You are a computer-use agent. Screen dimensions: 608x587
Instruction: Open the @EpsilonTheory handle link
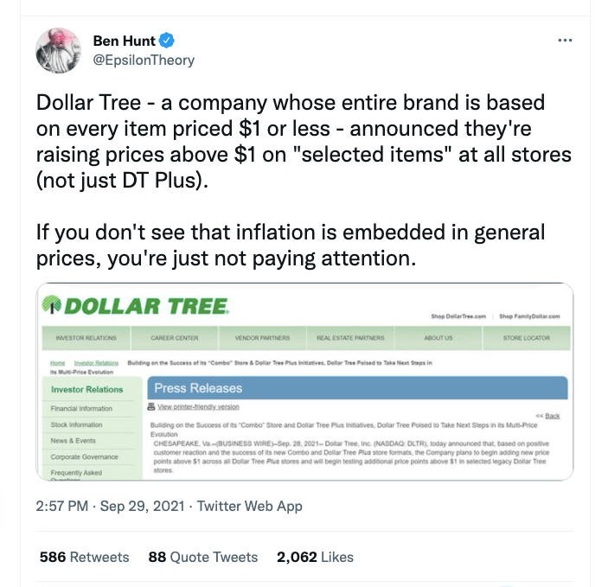point(143,60)
